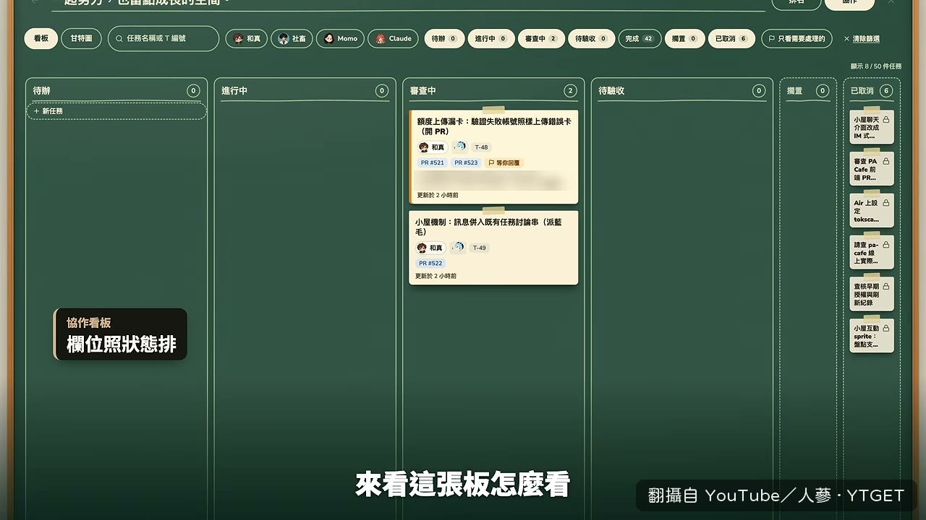Open the PR #521 link
The image size is (926, 520).
[433, 162]
